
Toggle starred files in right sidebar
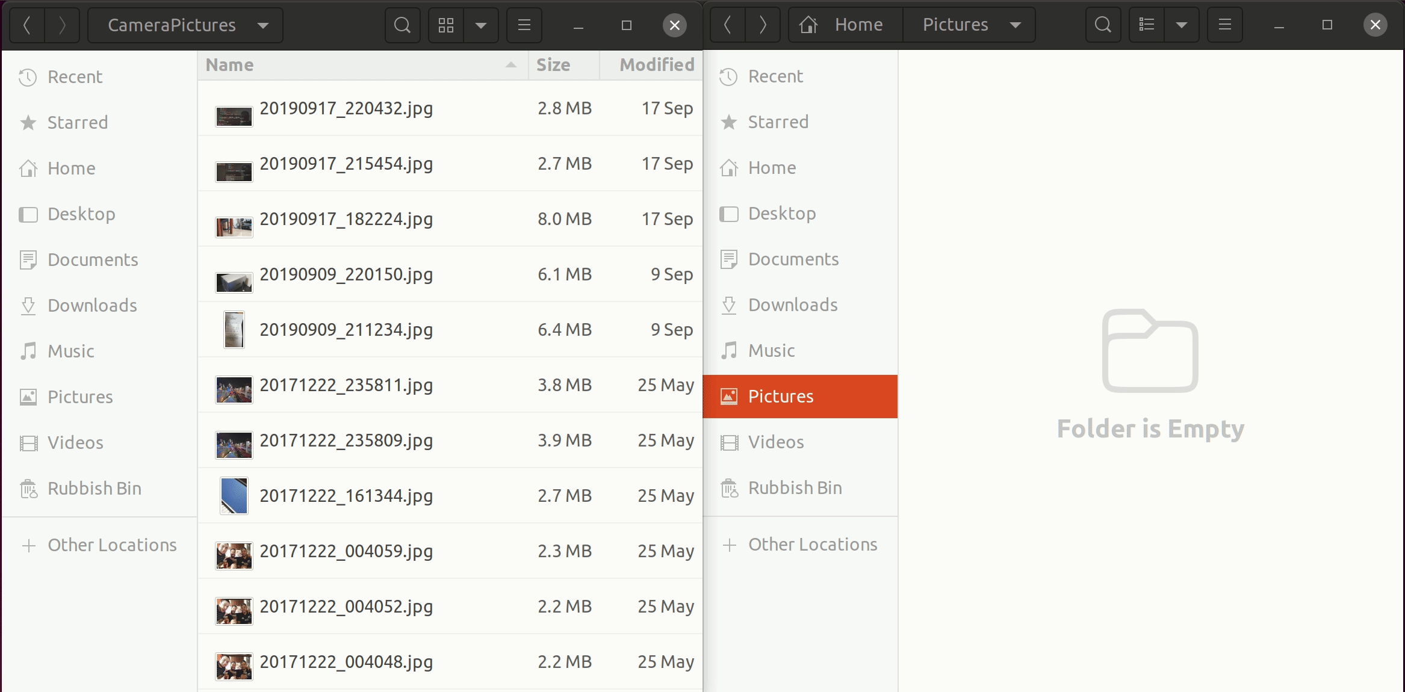[x=778, y=121]
